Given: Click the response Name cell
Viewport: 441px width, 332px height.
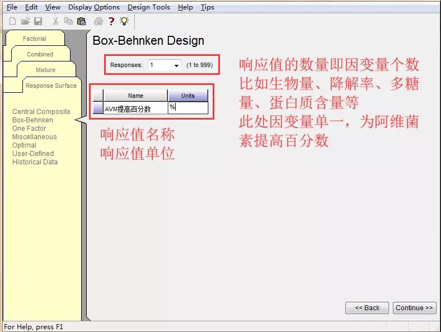Looking at the screenshot, I should coord(135,108).
